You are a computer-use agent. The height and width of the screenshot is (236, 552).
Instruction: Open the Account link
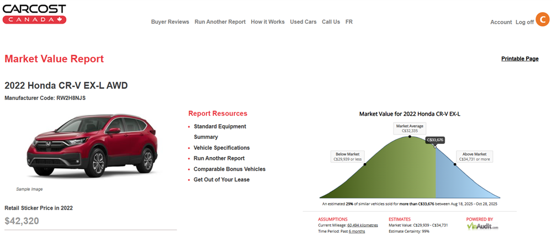pos(501,22)
